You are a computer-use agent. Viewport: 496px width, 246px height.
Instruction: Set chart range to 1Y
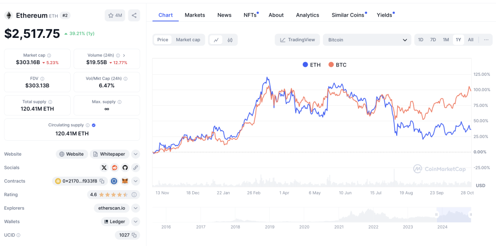coord(458,40)
